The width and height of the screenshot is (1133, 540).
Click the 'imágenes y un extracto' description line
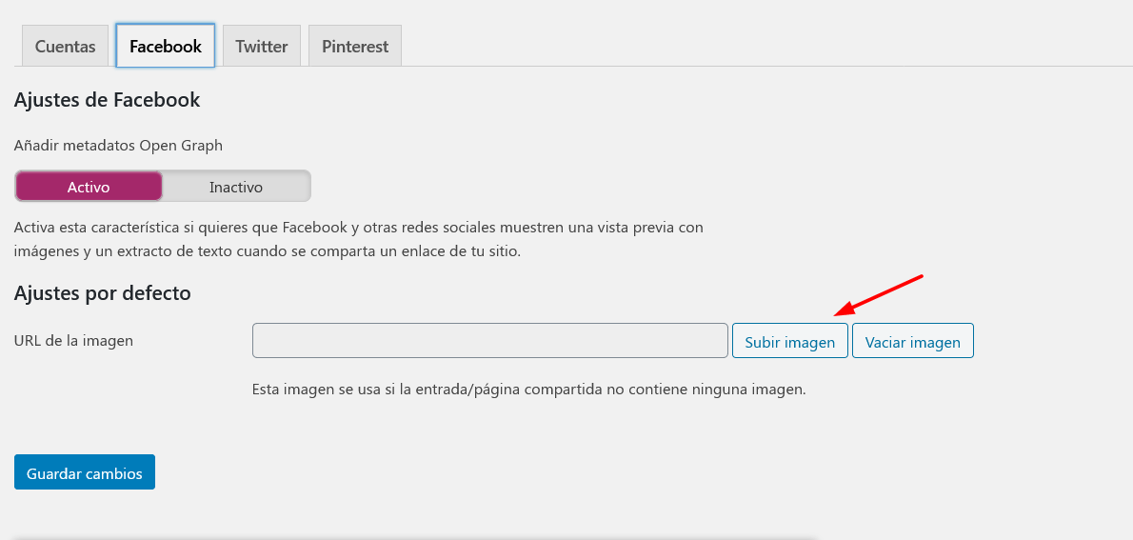[x=268, y=252]
